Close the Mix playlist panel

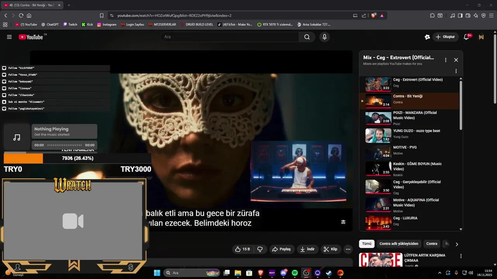point(456,60)
